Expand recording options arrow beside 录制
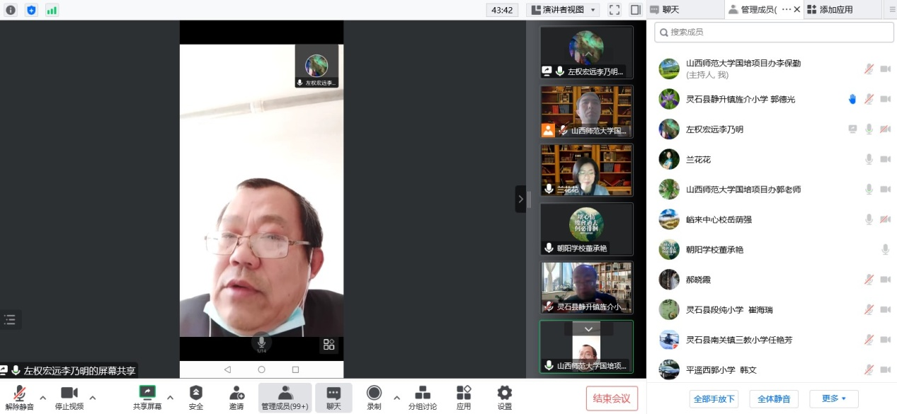 coord(396,397)
